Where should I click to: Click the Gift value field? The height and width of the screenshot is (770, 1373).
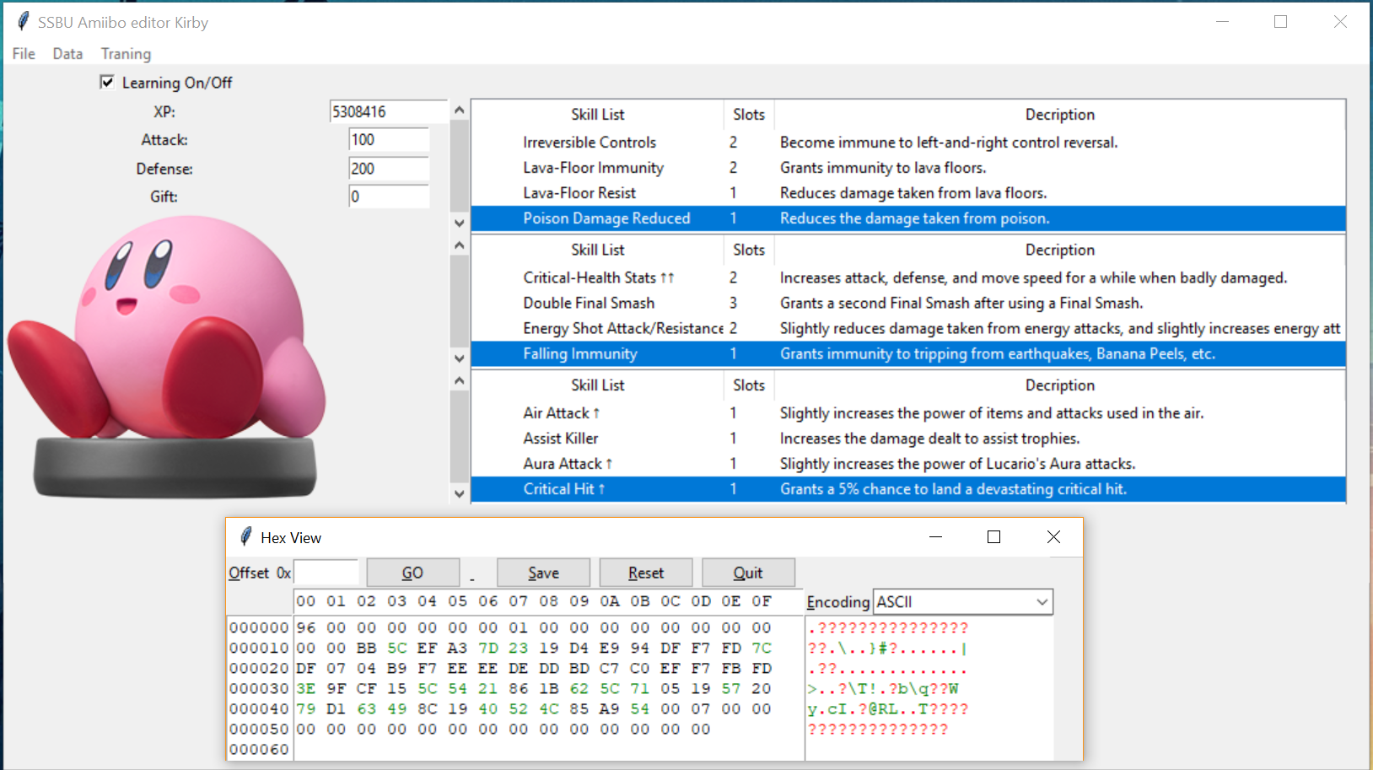(389, 197)
